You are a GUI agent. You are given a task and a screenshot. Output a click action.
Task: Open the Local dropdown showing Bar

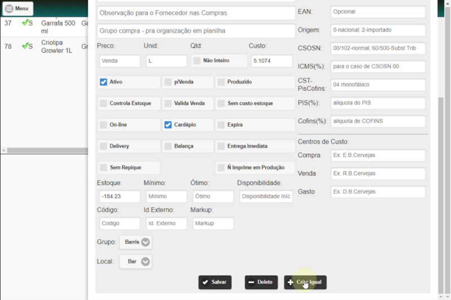coord(136,262)
